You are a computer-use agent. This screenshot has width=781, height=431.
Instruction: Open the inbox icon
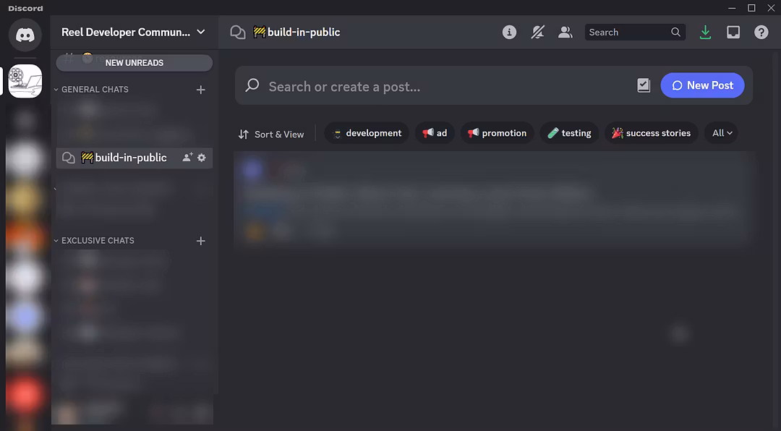pyautogui.click(x=733, y=33)
